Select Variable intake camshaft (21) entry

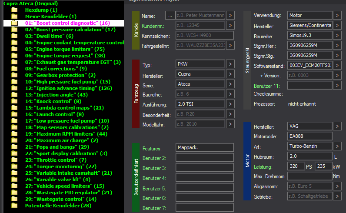(69, 173)
